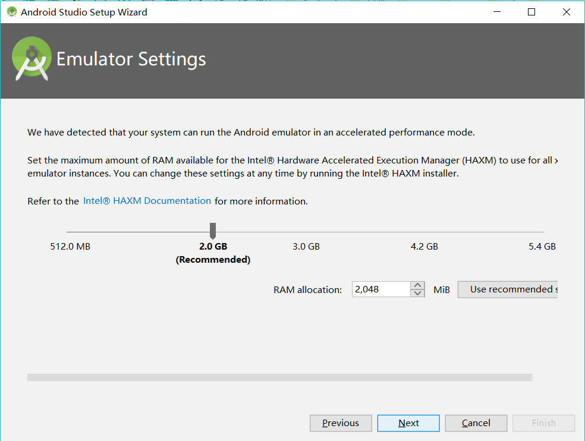Close the Setup Wizard window
Screen dimensions: 585x441
[567, 12]
